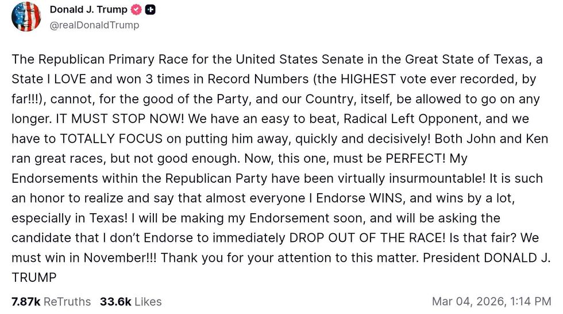This screenshot has width=563, height=314.
Task: Open the Donald J. Trump display name
Action: point(89,10)
